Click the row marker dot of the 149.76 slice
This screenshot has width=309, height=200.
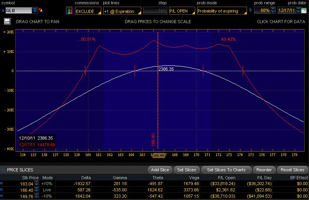(1, 196)
